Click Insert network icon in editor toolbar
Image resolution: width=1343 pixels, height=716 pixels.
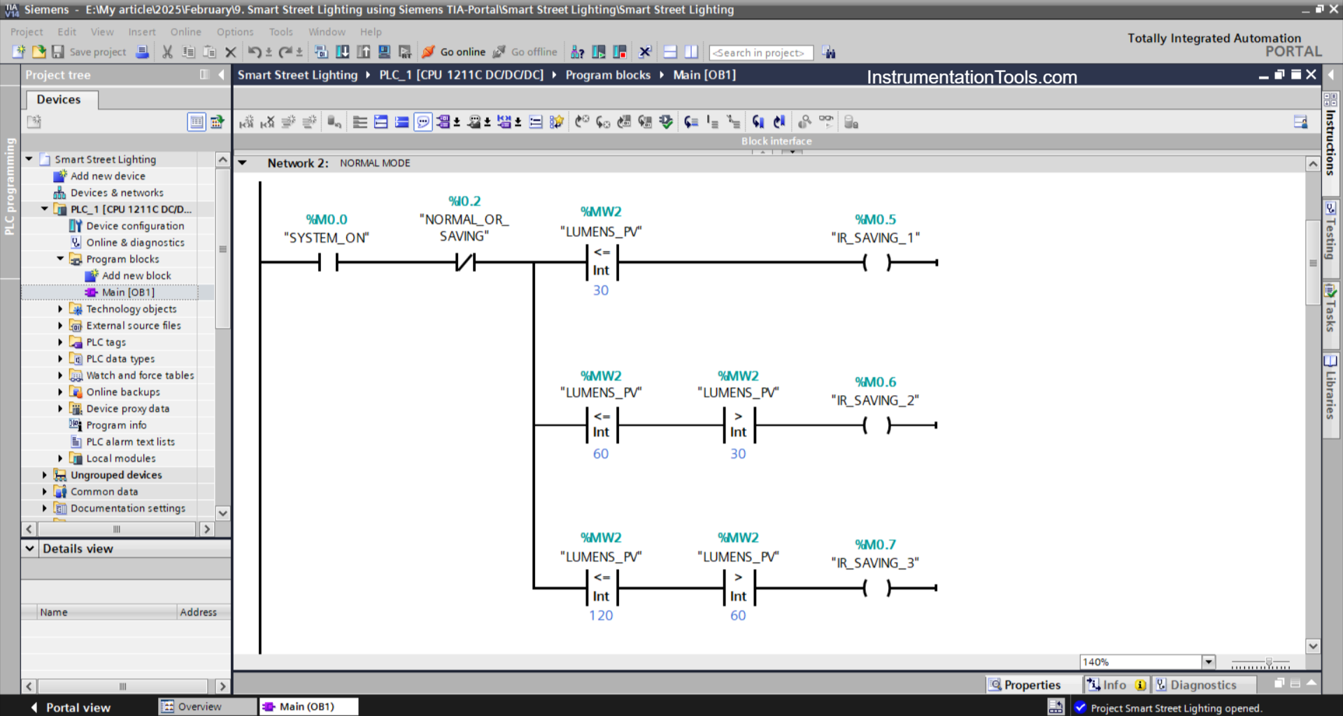pyautogui.click(x=246, y=122)
